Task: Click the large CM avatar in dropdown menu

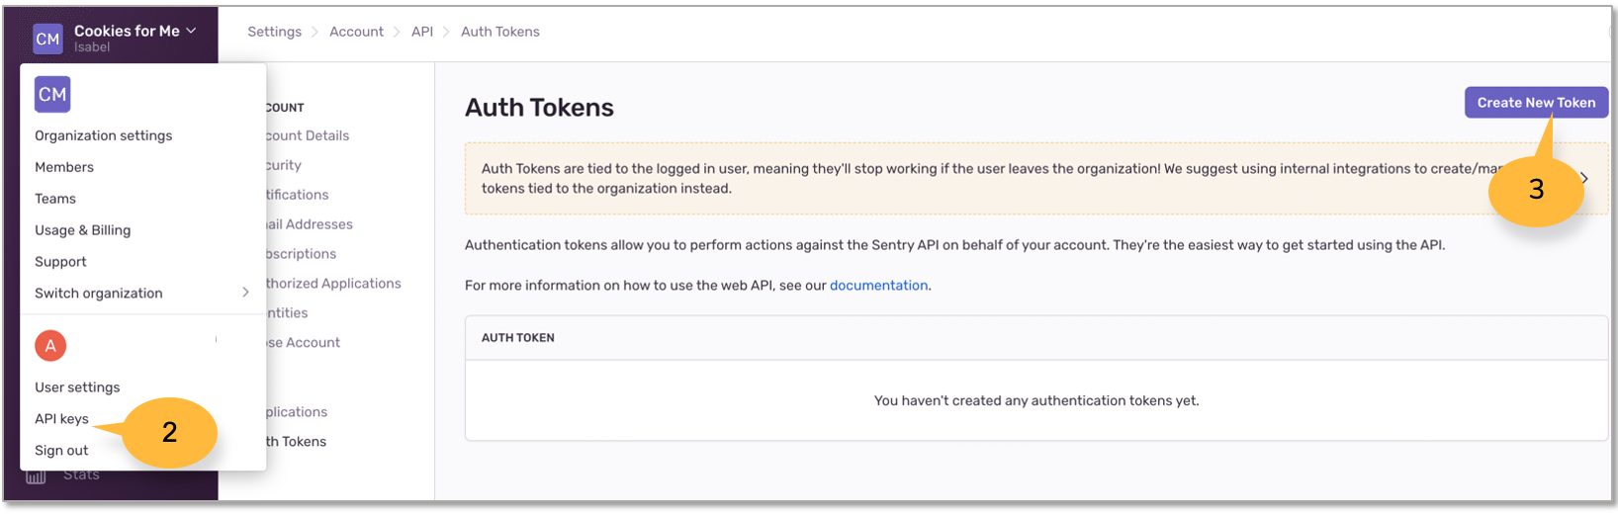Action: [x=52, y=95]
